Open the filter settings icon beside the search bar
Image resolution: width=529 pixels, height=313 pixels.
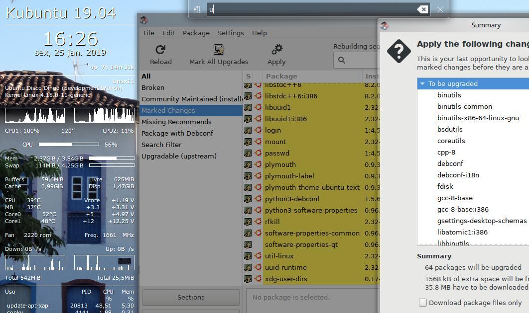tap(197, 9)
